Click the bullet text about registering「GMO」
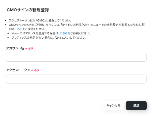The width and height of the screenshot is (152, 116). click(x=40, y=21)
